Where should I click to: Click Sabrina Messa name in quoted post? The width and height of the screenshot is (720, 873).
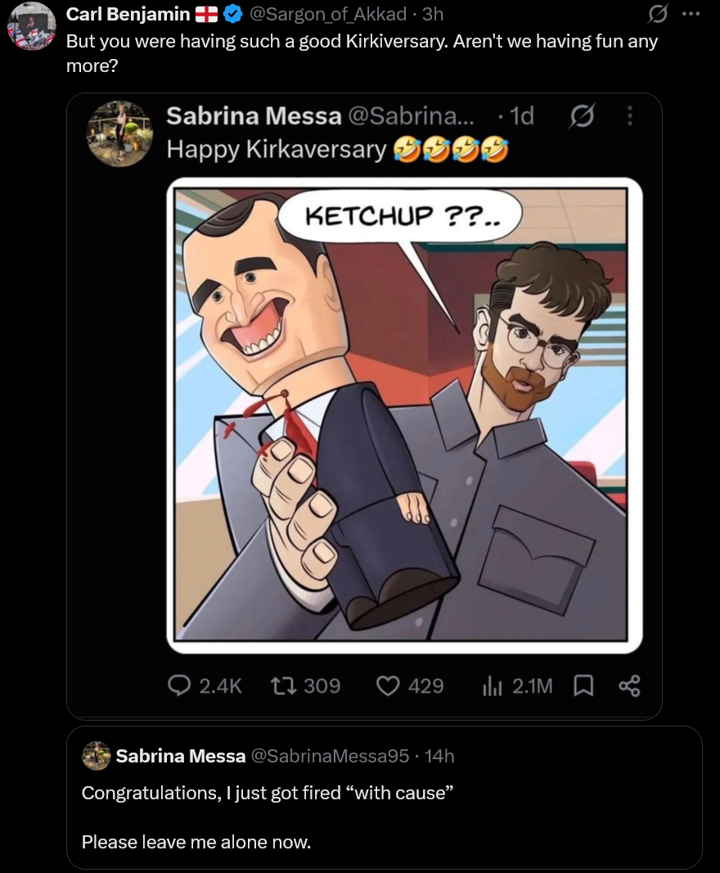[254, 115]
